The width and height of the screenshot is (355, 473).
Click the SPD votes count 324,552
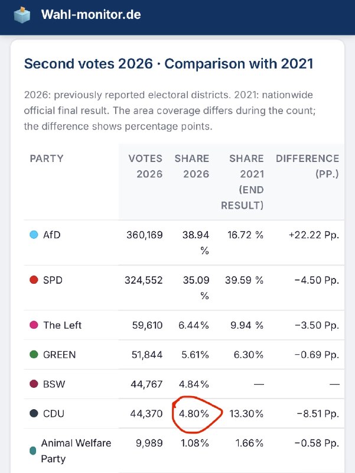[144, 280]
